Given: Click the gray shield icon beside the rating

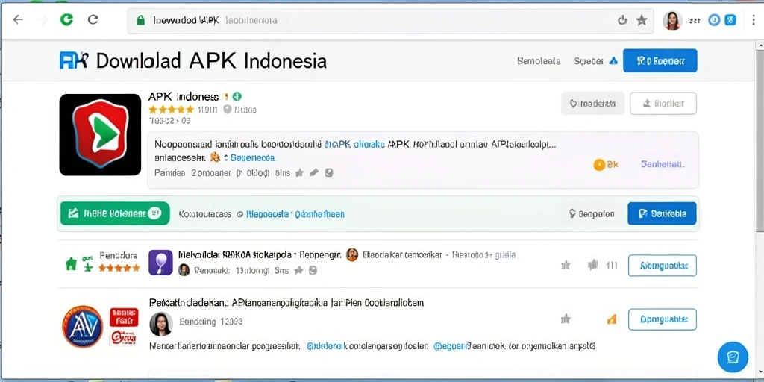Looking at the screenshot, I should [x=227, y=110].
